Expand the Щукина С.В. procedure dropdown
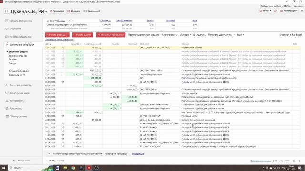The image size is (305, 171). click(x=46, y=11)
